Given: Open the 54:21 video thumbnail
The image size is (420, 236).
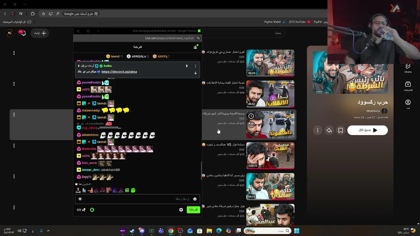Looking at the screenshot, I should (270, 187).
